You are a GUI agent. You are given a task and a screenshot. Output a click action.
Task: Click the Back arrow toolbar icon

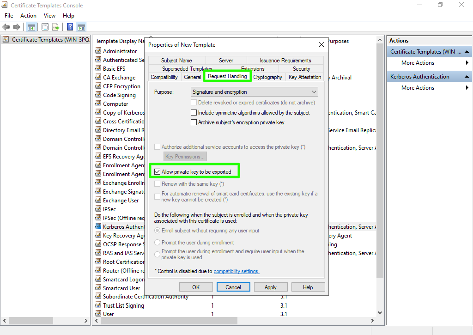click(6, 27)
